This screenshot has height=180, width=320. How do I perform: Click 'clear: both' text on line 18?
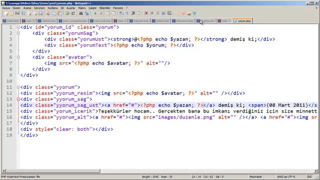click(x=73, y=129)
